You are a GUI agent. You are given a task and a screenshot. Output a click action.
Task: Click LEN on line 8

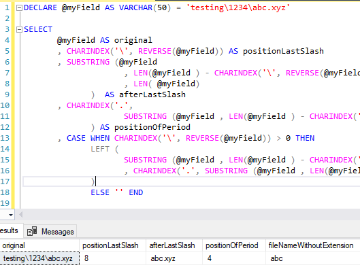[x=140, y=84]
